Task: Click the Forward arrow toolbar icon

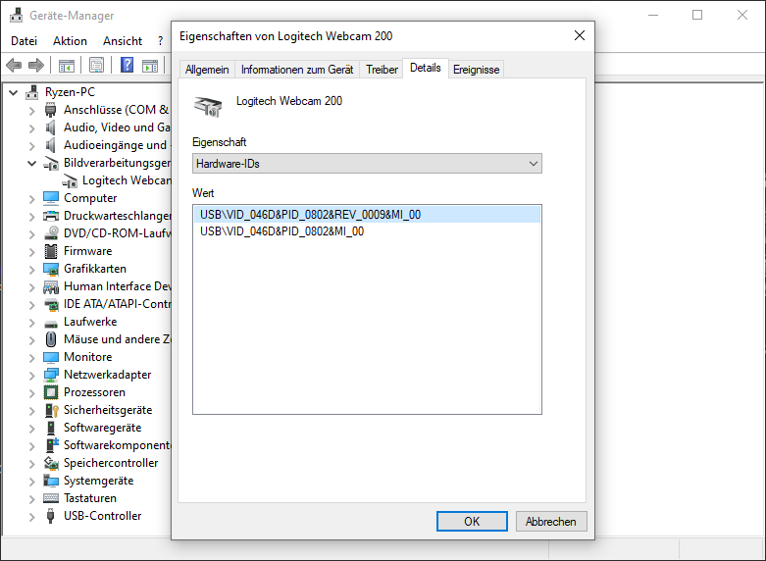Action: [36, 65]
